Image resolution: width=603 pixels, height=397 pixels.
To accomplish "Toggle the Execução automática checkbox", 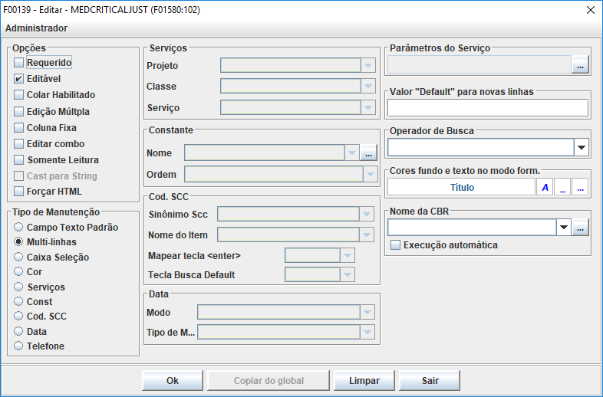I will pyautogui.click(x=396, y=245).
